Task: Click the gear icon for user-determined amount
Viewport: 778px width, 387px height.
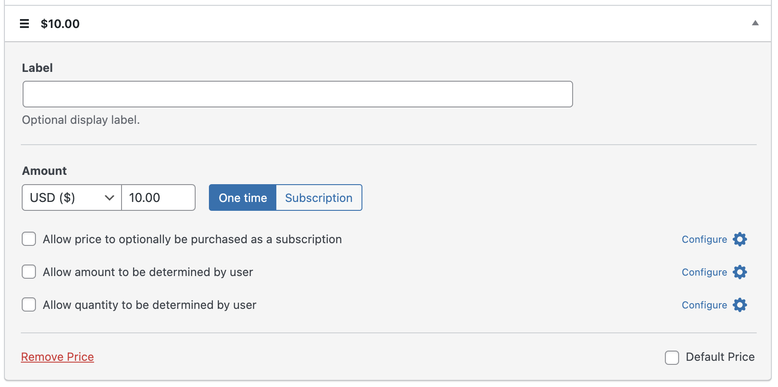Action: pos(739,272)
